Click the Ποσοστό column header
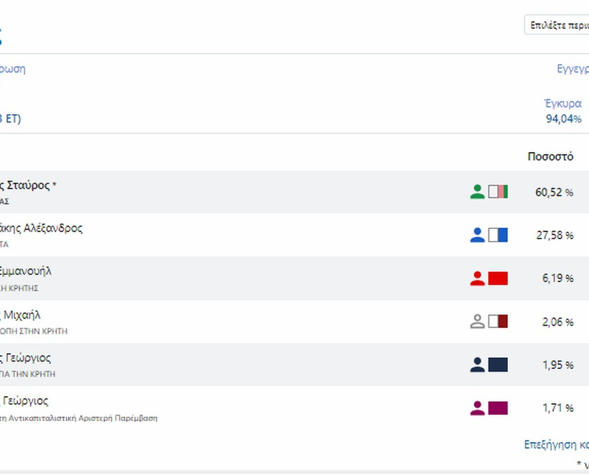Viewport: 589px width, 475px height. coord(550,156)
